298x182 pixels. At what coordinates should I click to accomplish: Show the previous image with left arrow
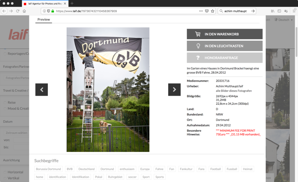[x=42, y=90]
